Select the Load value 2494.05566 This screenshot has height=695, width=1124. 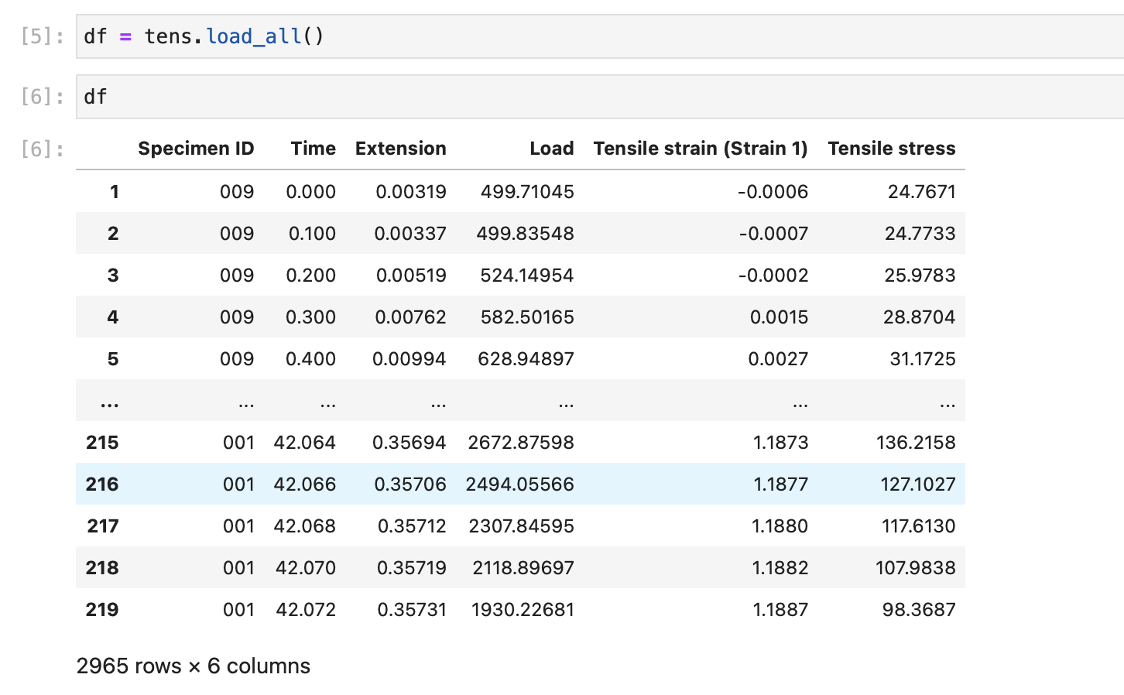(519, 484)
